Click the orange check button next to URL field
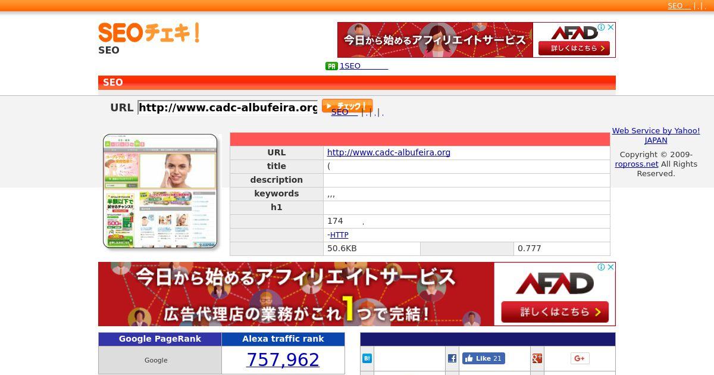 (347, 106)
